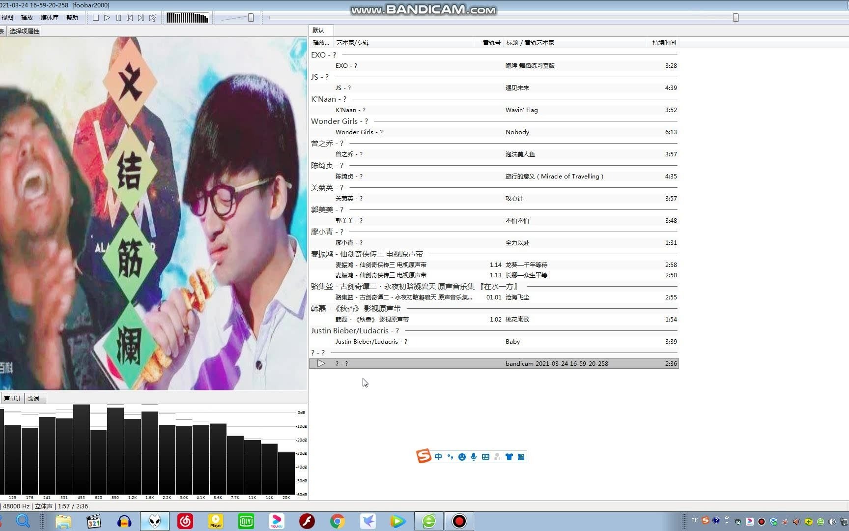Select the track 沧海飞尘
Image resolution: width=849 pixels, height=531 pixels.
pyautogui.click(x=494, y=297)
